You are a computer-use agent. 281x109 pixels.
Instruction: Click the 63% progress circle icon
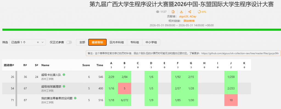click(199, 12)
